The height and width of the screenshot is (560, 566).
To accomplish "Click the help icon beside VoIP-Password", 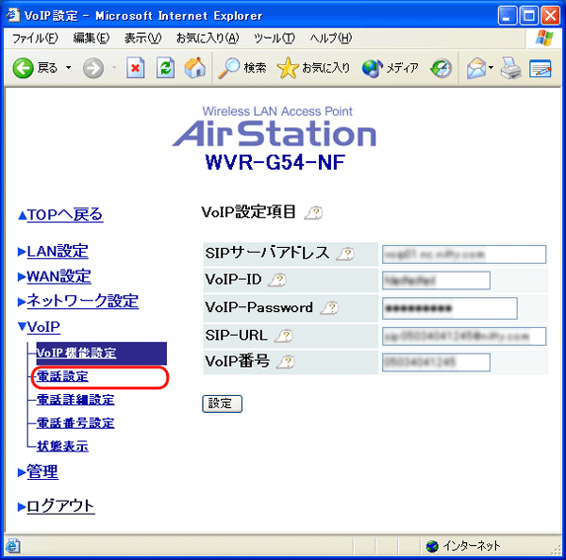I will pyautogui.click(x=329, y=307).
